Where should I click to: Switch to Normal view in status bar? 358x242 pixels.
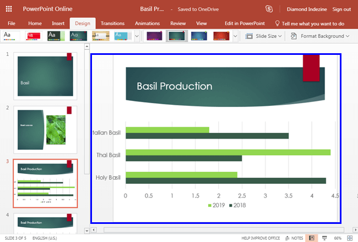click(311, 238)
